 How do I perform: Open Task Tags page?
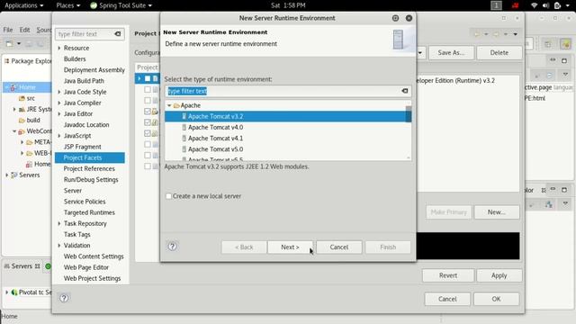pos(76,235)
